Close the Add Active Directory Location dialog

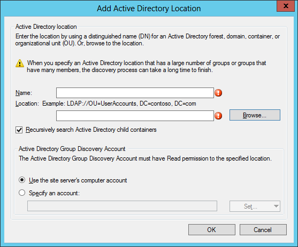coord(286,6)
